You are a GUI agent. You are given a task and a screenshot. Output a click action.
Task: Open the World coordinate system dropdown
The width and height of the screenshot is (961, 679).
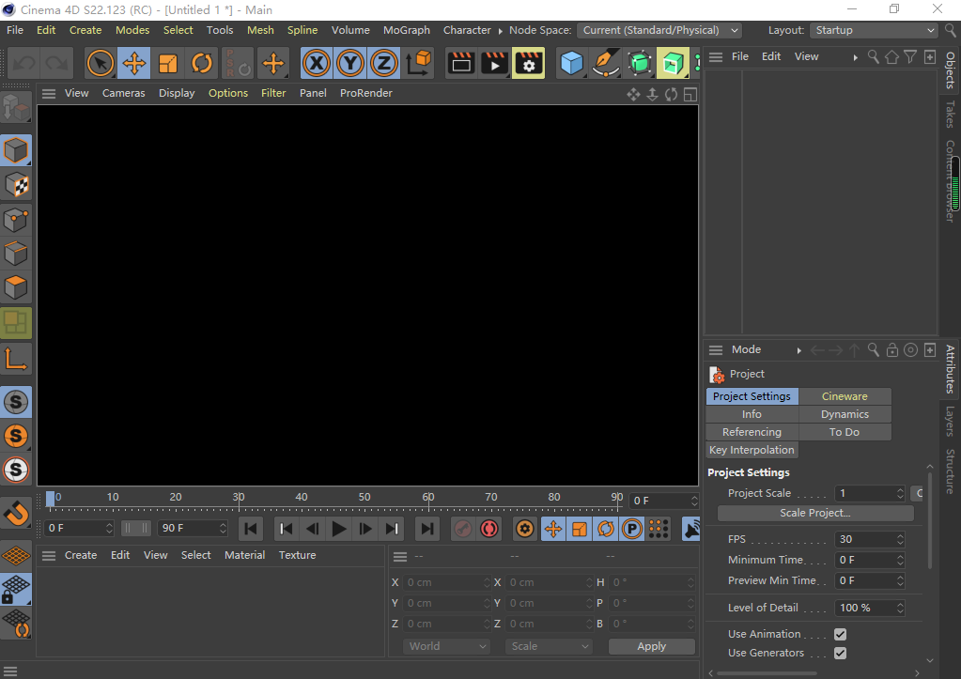coord(446,646)
